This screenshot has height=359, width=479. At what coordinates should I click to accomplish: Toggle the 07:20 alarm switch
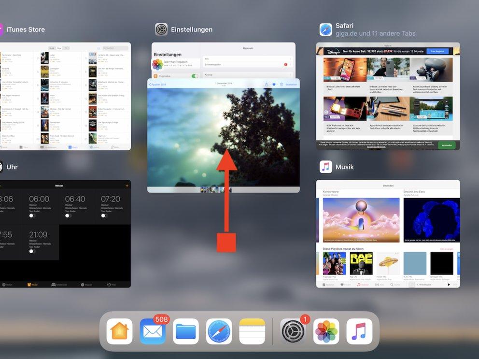click(x=104, y=215)
